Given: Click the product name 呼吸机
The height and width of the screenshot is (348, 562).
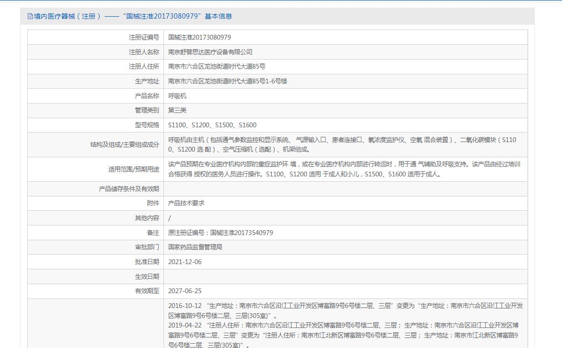Looking at the screenshot, I should point(177,96).
